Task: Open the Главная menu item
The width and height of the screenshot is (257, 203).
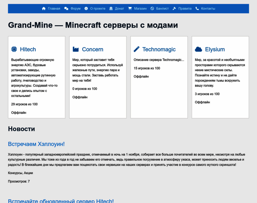Action: coord(54,8)
